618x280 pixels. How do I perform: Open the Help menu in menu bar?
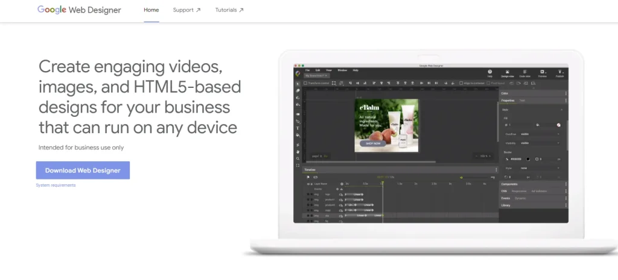pos(355,70)
